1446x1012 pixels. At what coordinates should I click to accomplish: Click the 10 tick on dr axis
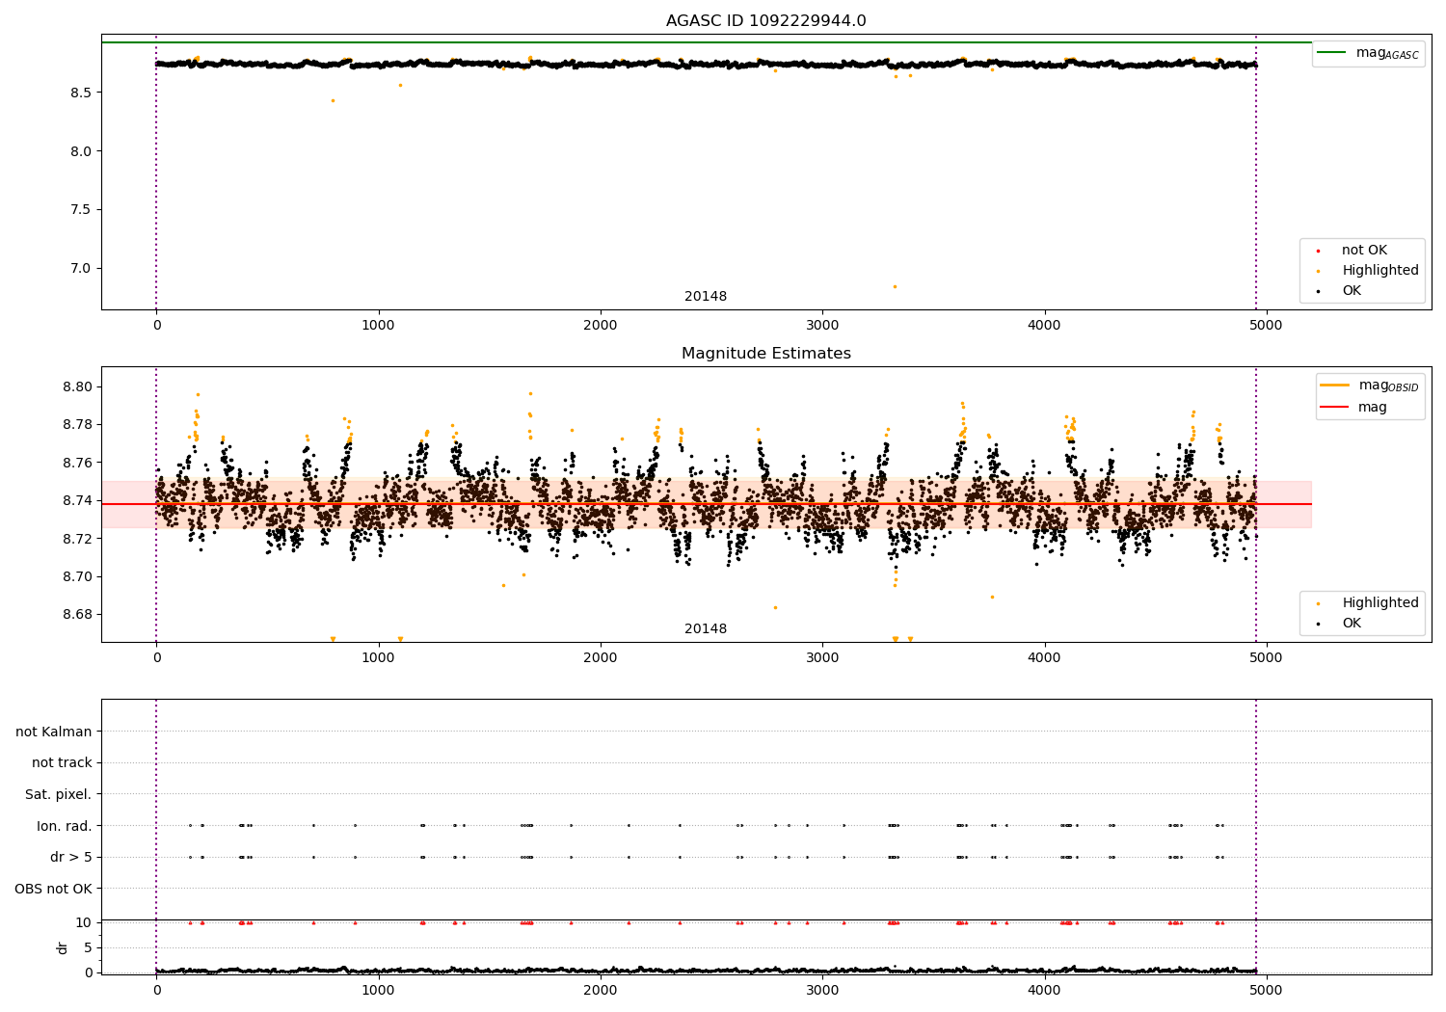click(85, 923)
